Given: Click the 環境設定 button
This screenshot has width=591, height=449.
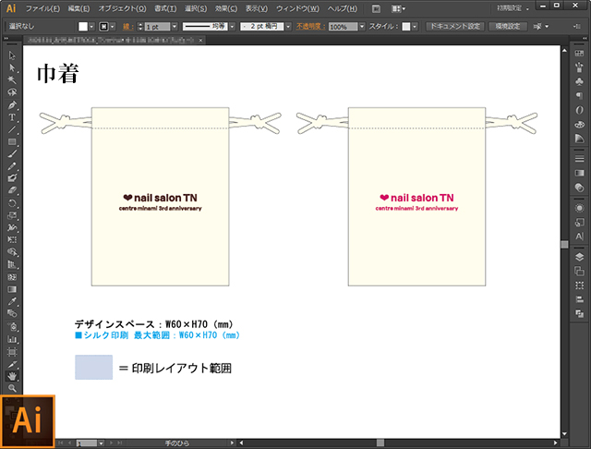Looking at the screenshot, I should pos(507,27).
